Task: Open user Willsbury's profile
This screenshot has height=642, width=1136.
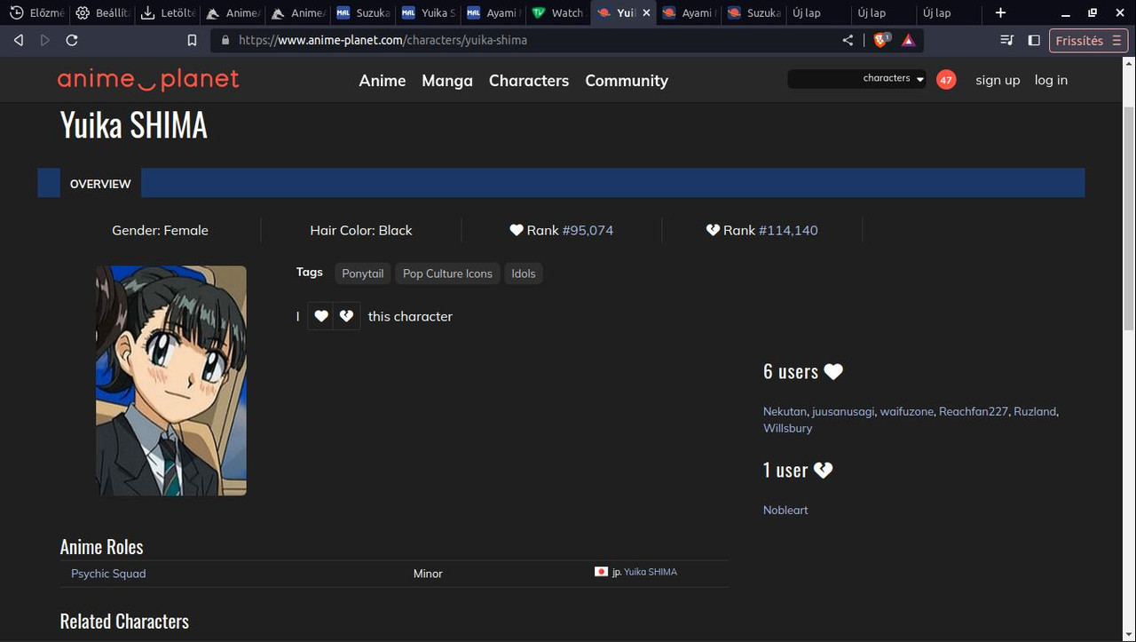Action: pyautogui.click(x=788, y=428)
